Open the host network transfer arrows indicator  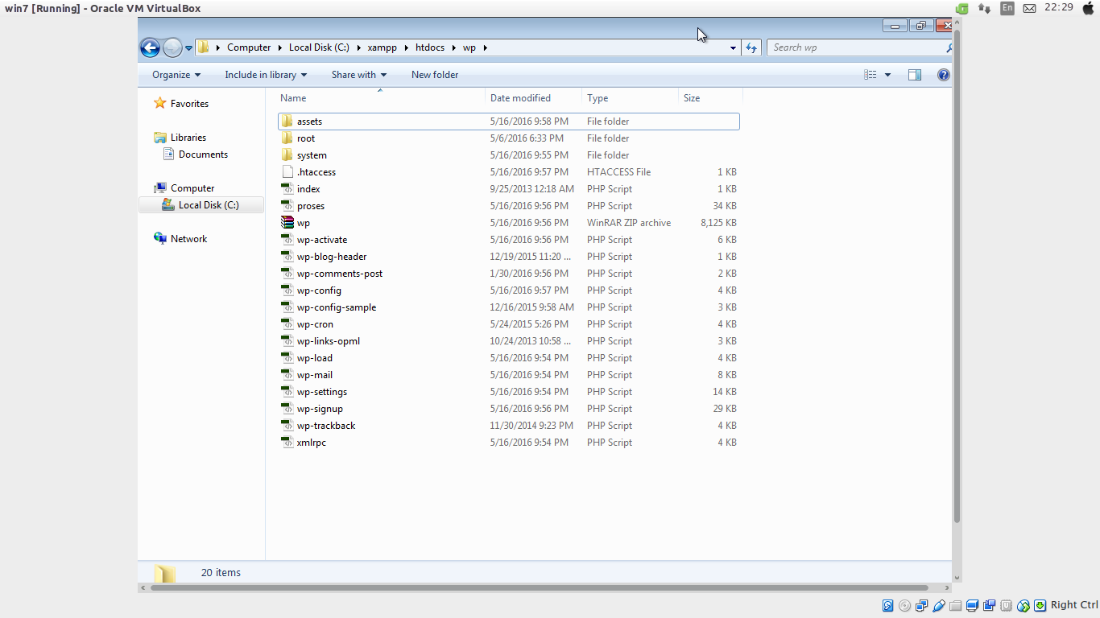coord(984,8)
